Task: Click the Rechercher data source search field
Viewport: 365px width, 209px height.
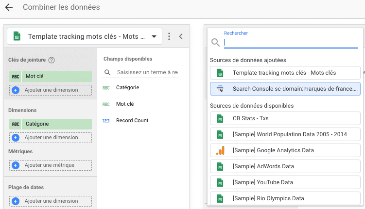Action: pos(290,42)
